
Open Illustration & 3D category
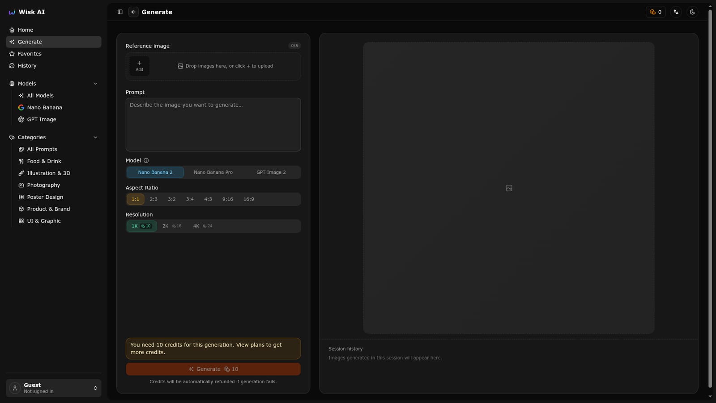coord(58,173)
